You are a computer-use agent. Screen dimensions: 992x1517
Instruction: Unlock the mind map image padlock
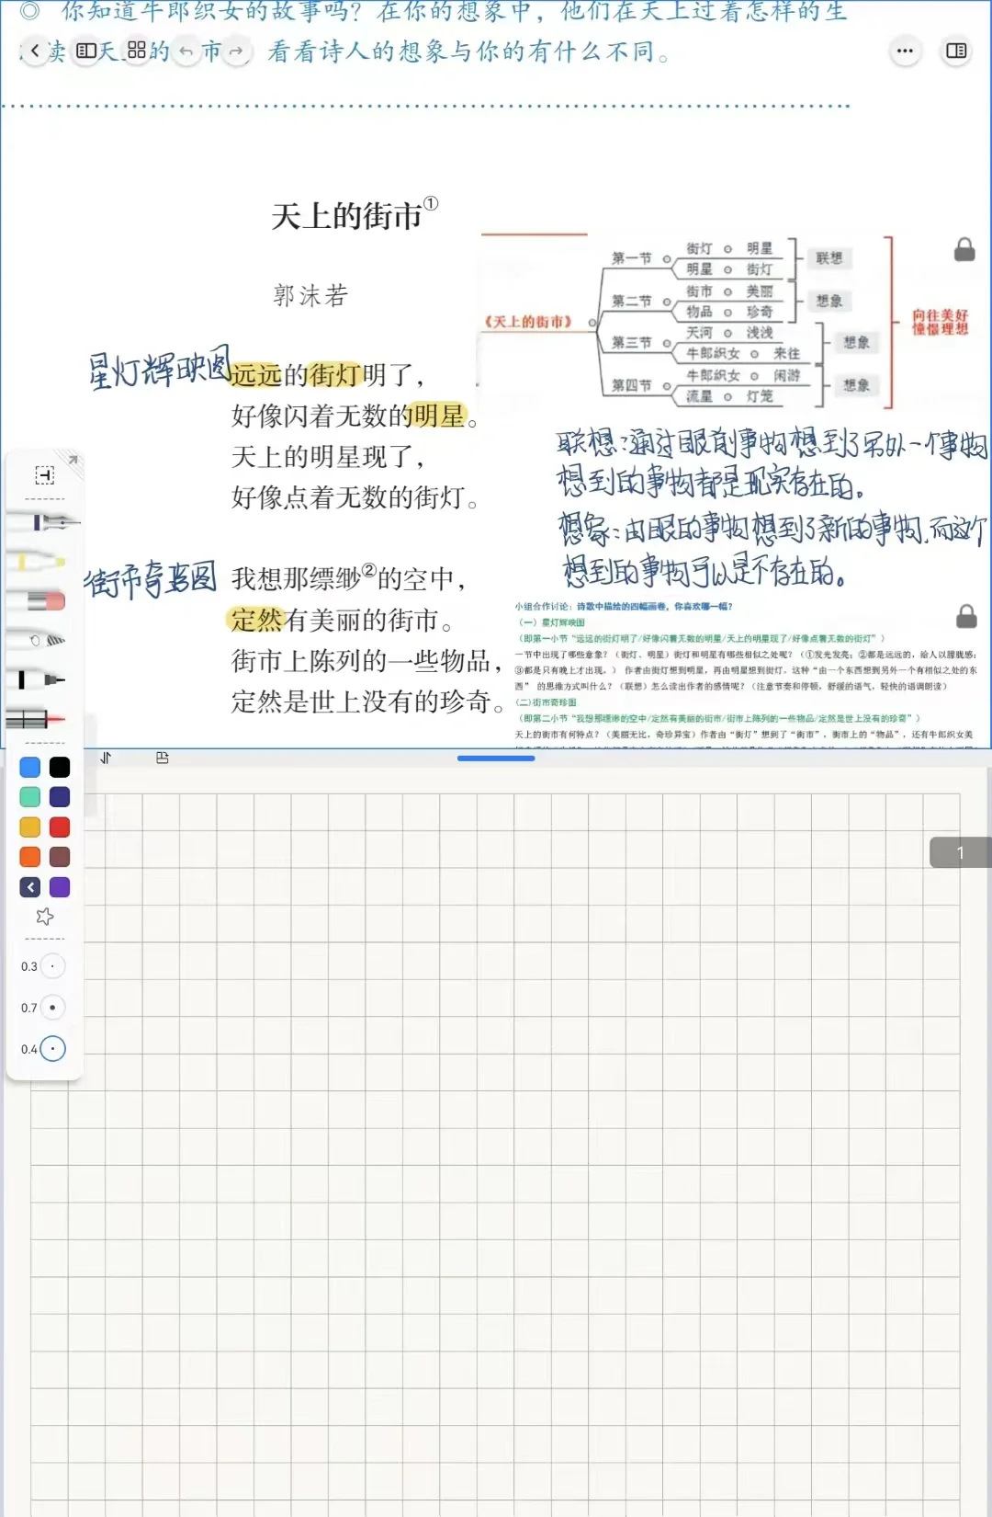click(964, 249)
